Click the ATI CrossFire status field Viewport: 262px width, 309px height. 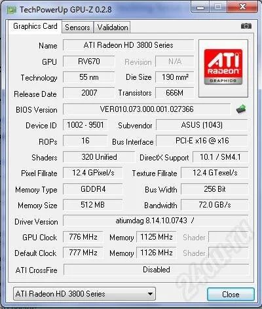156,270
